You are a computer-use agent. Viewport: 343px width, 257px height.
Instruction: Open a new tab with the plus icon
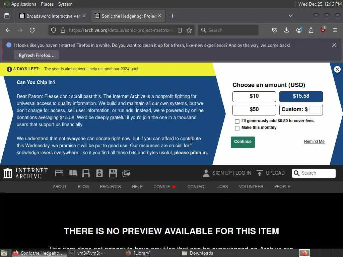click(x=173, y=16)
